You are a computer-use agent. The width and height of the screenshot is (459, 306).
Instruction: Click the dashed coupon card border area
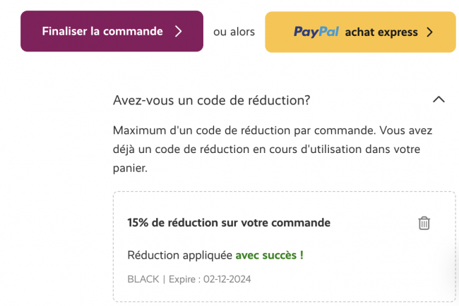click(x=285, y=247)
